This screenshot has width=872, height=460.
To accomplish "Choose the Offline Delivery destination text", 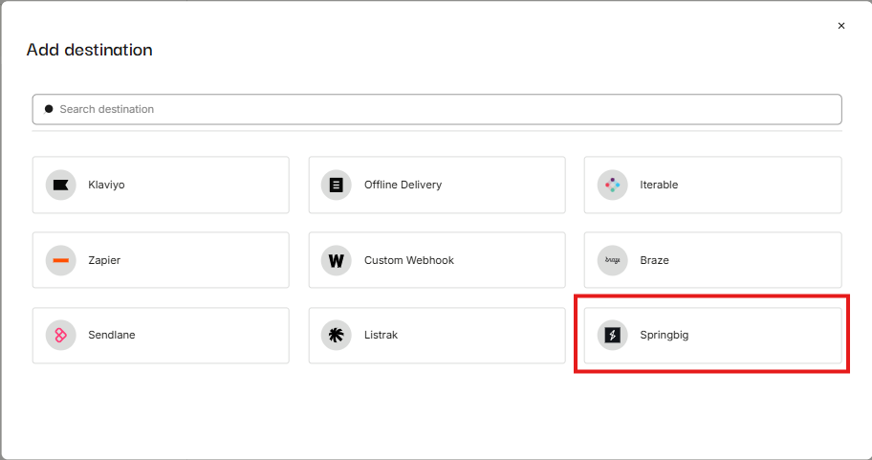I will 403,186.
